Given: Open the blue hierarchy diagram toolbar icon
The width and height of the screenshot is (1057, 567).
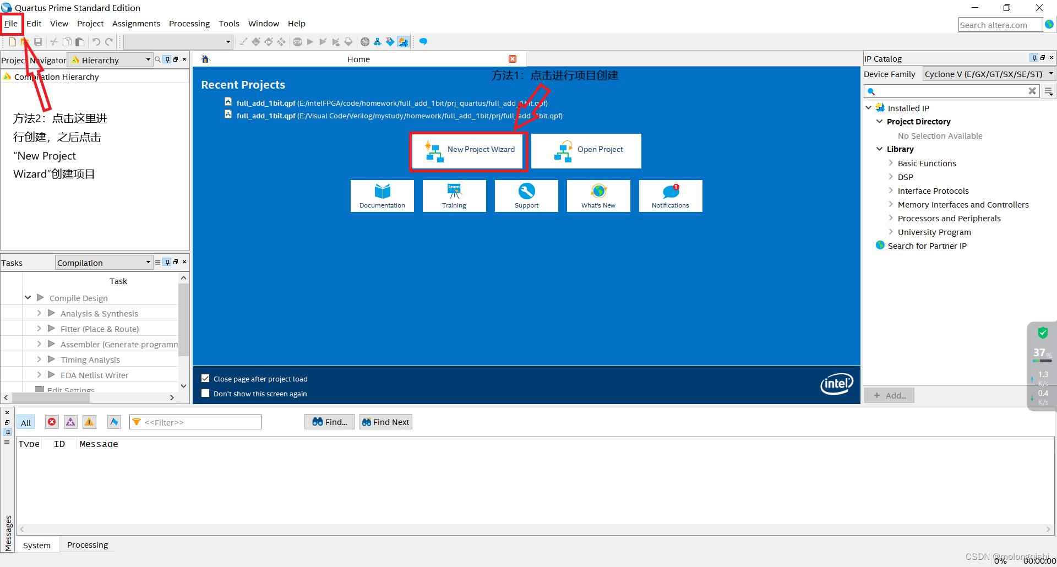Looking at the screenshot, I should [x=378, y=42].
